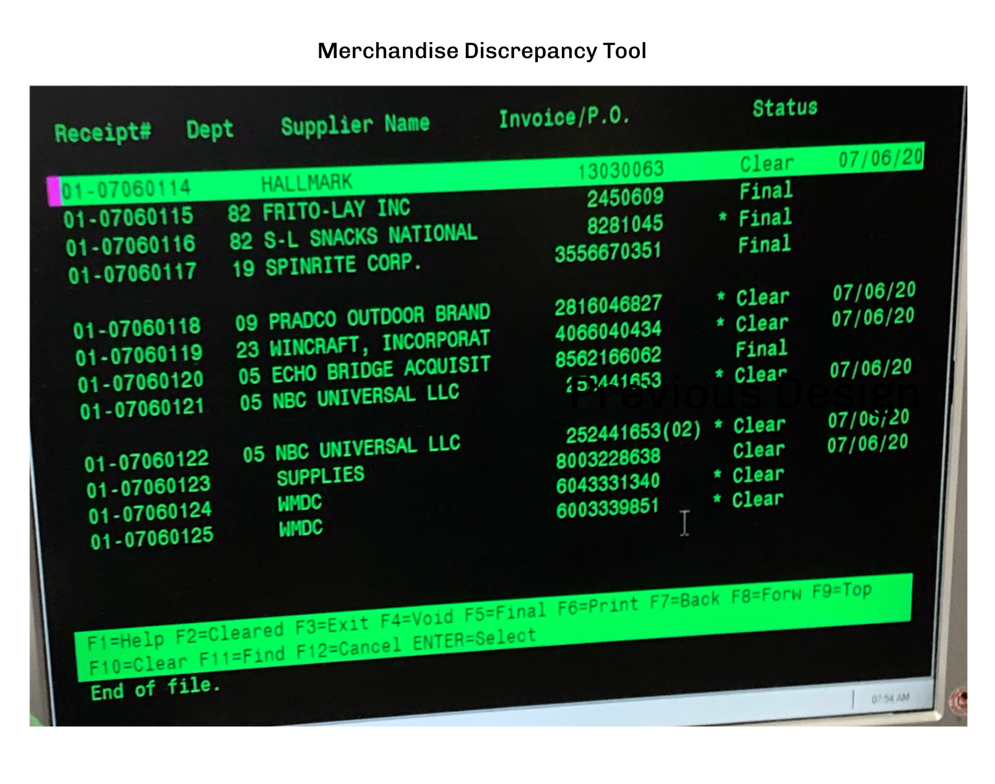
Task: Click the End of file message
Action: click(x=155, y=688)
